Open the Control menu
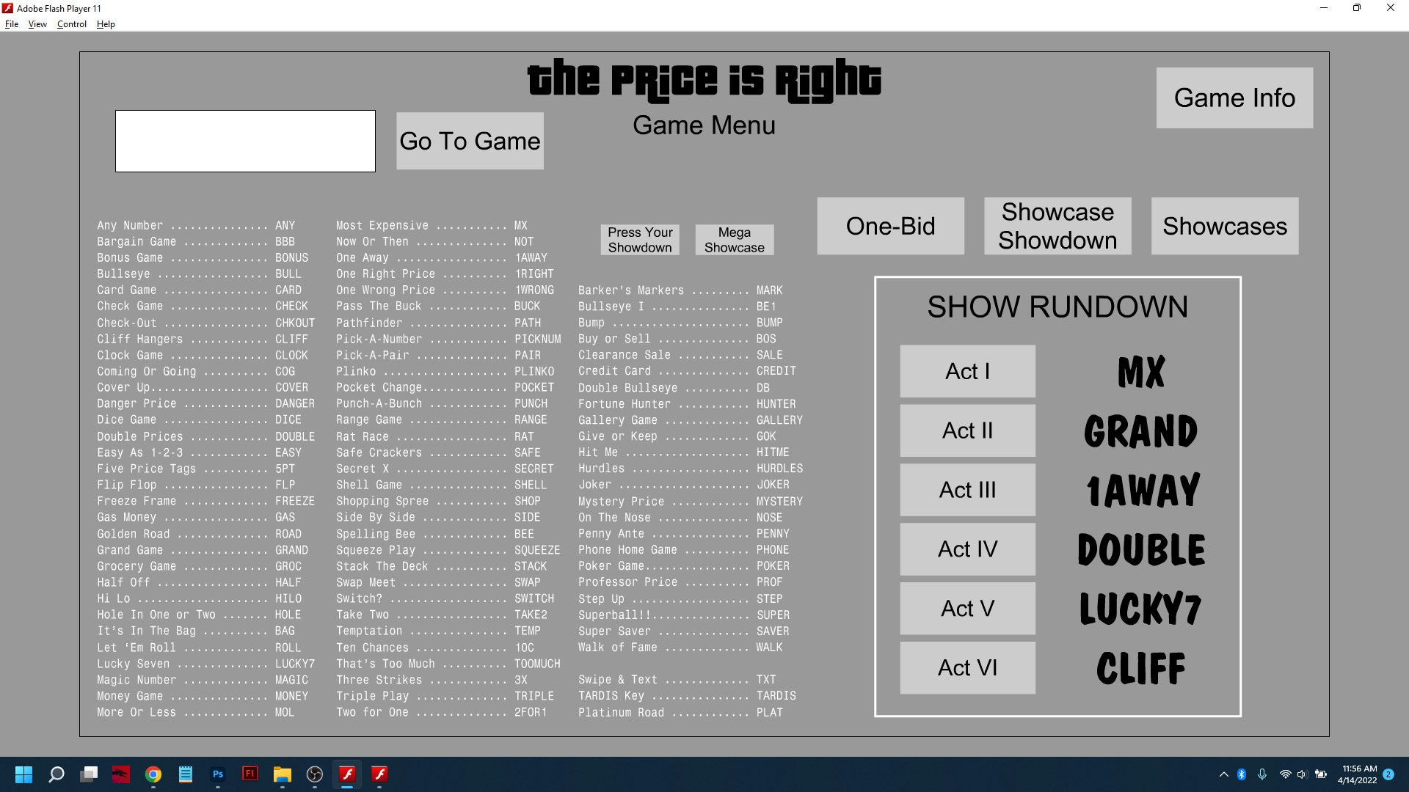The image size is (1409, 792). pyautogui.click(x=71, y=23)
